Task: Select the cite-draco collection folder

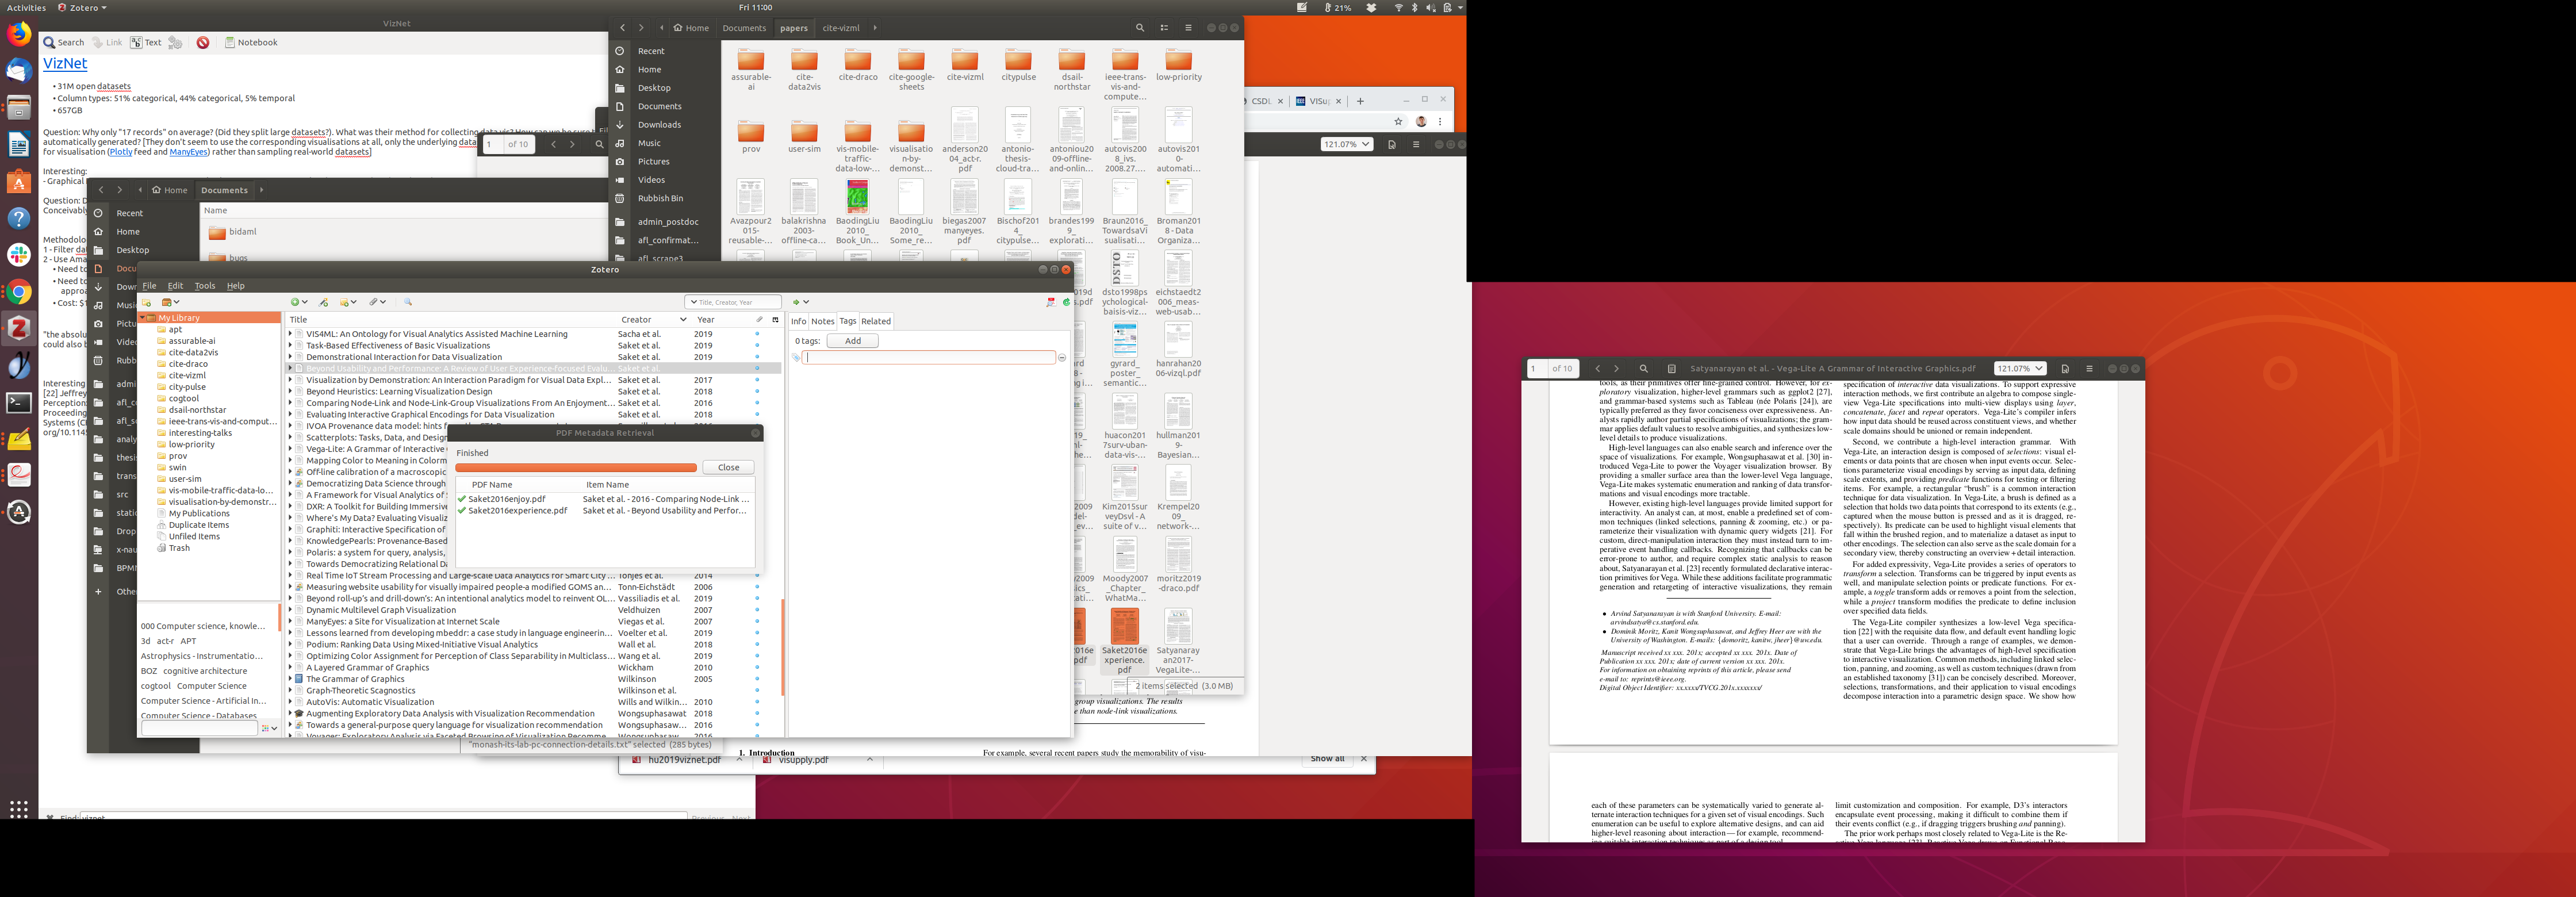Action: (187, 364)
